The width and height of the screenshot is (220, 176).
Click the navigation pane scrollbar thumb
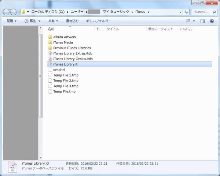tap(40, 76)
